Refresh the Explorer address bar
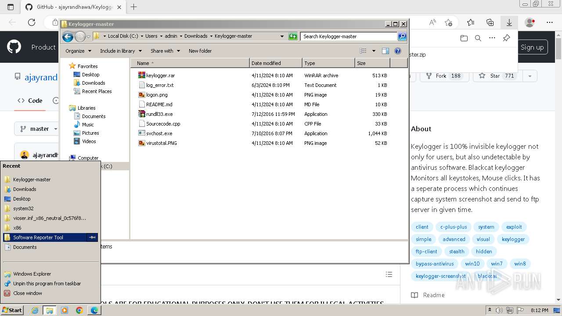Screen dimensions: 562x316 coord(293,36)
